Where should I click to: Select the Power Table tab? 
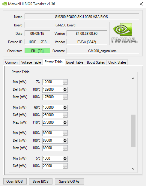pyautogui.click(x=54, y=62)
